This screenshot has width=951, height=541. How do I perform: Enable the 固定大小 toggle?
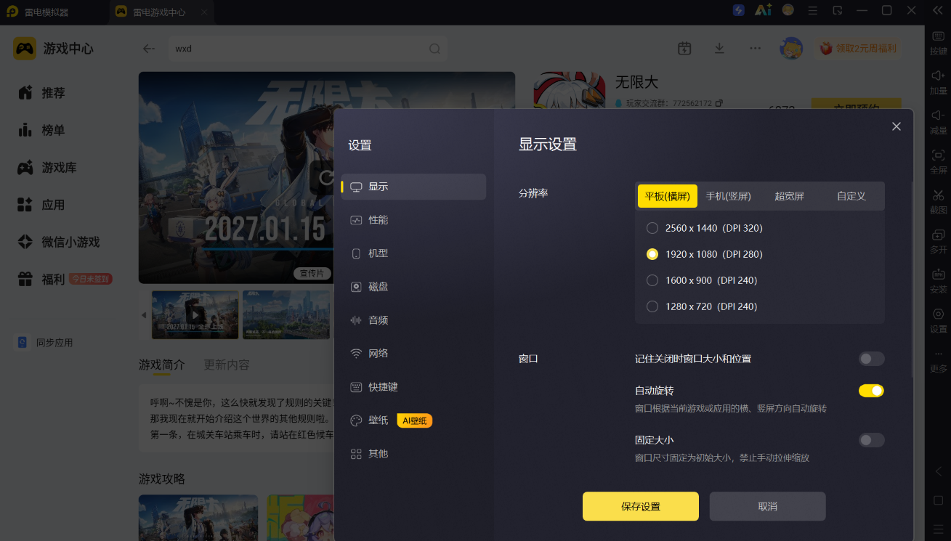click(x=872, y=440)
